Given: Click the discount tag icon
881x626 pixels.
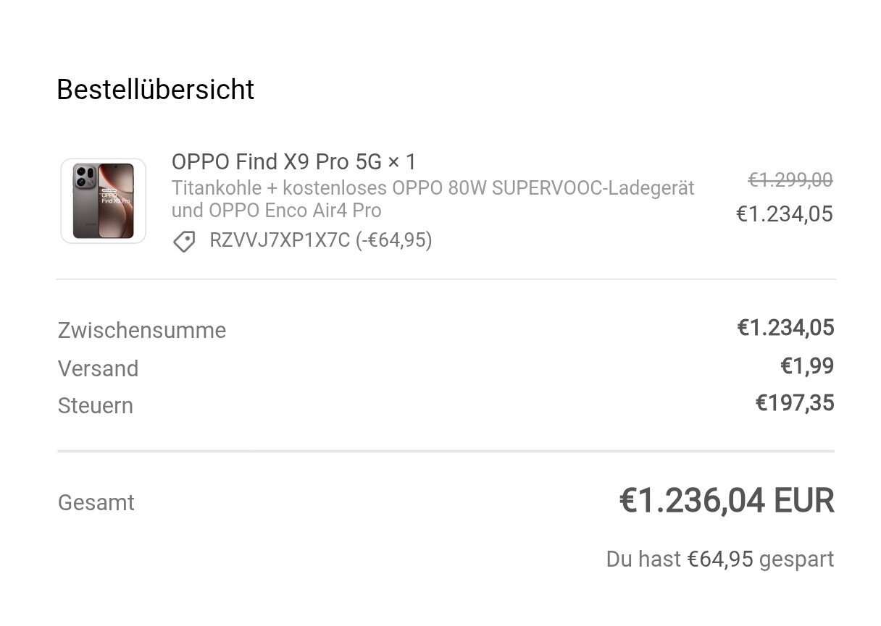Looking at the screenshot, I should (x=184, y=241).
